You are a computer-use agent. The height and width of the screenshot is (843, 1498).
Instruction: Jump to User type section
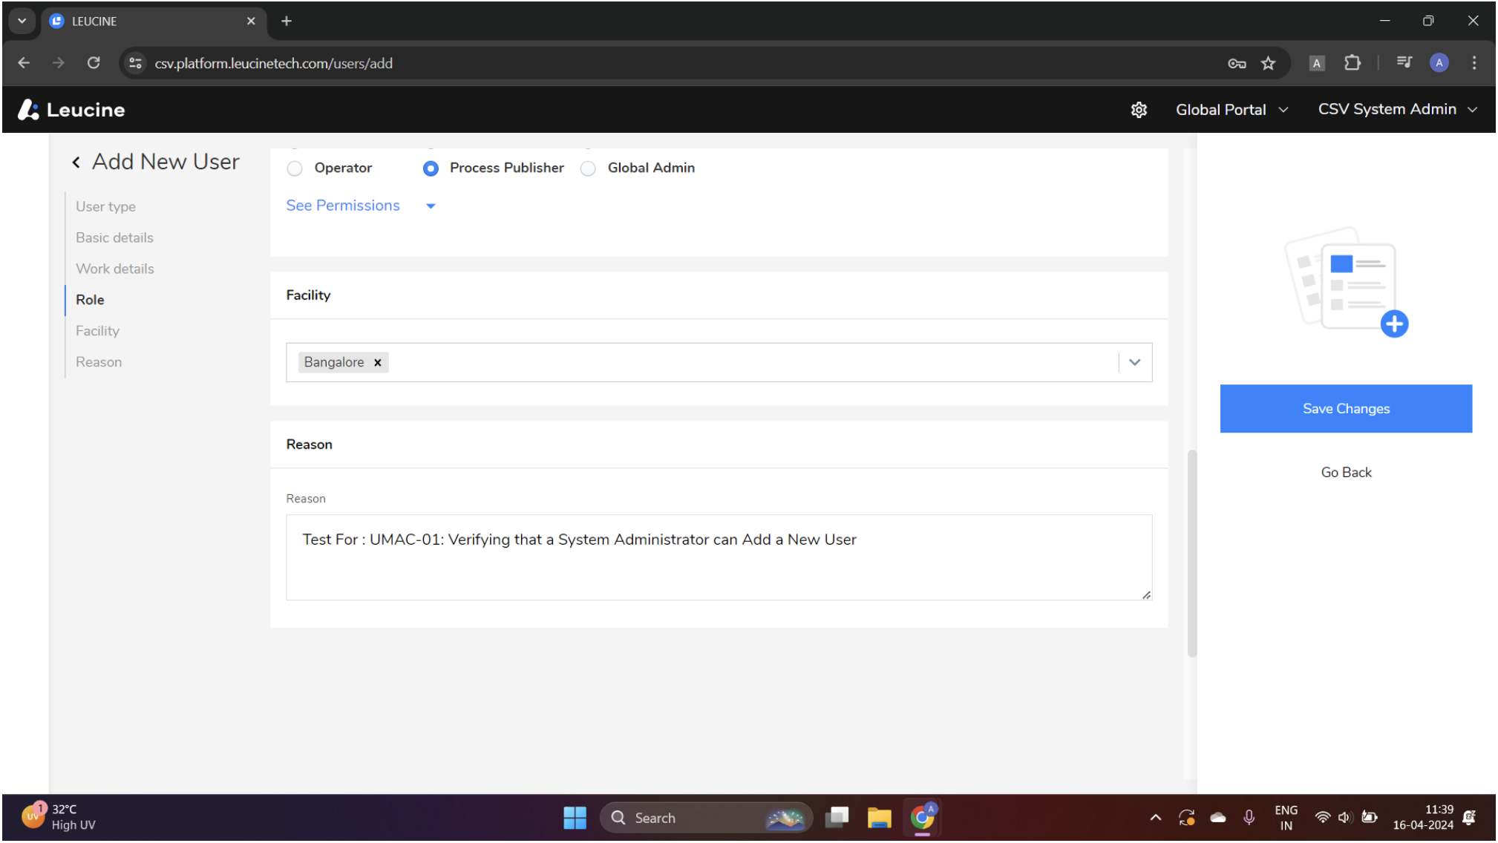coord(105,207)
